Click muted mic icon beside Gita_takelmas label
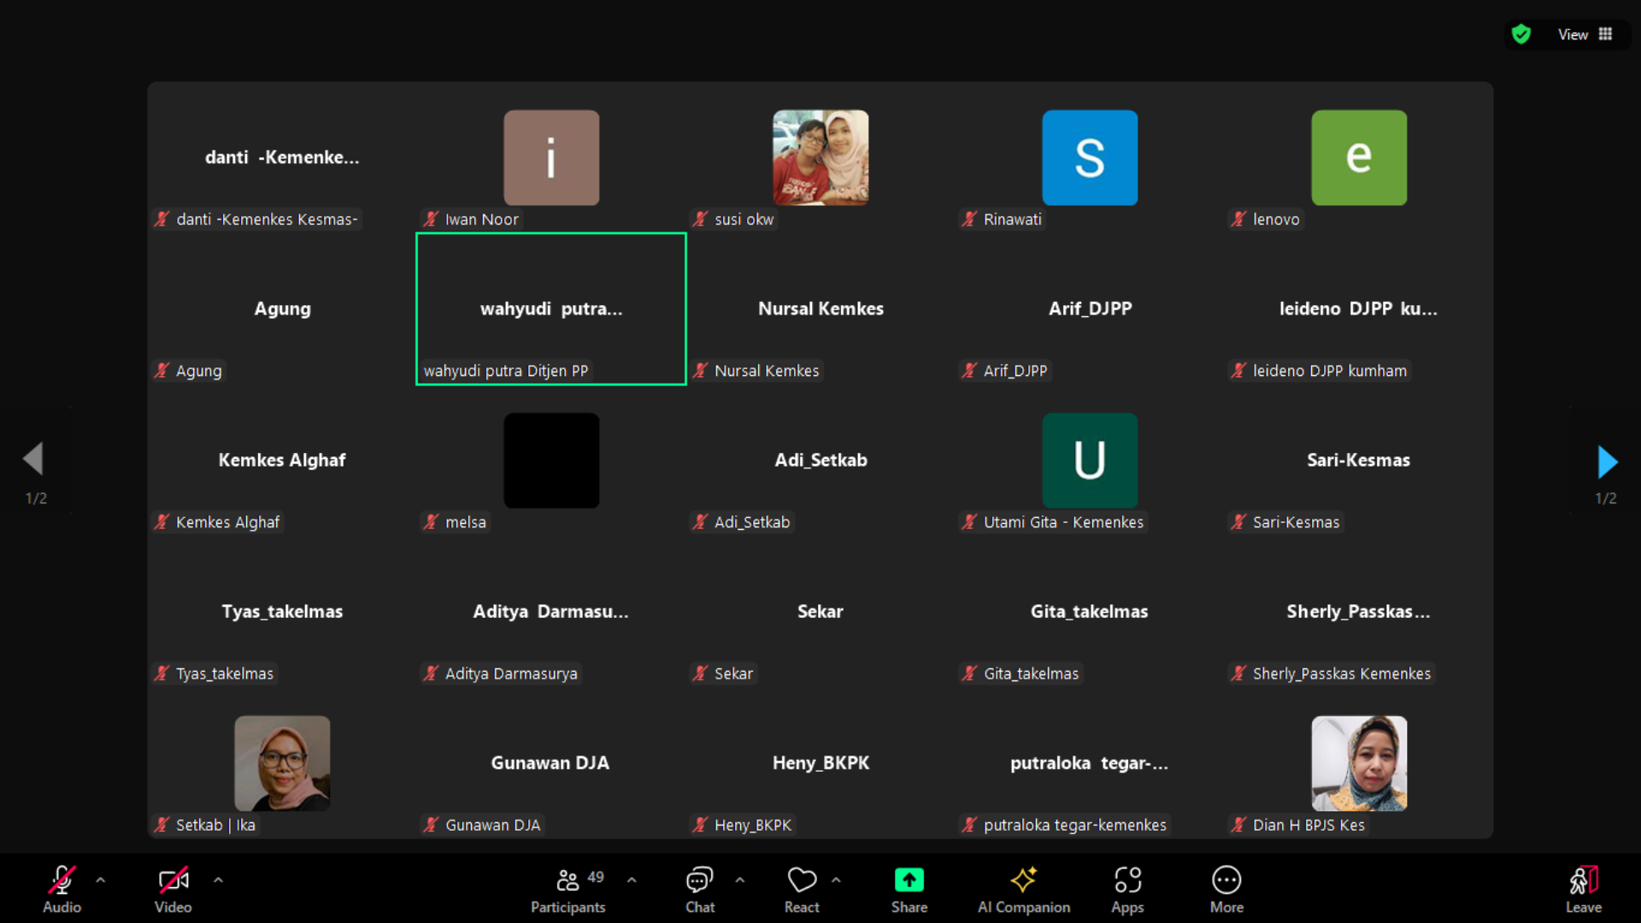 point(969,673)
